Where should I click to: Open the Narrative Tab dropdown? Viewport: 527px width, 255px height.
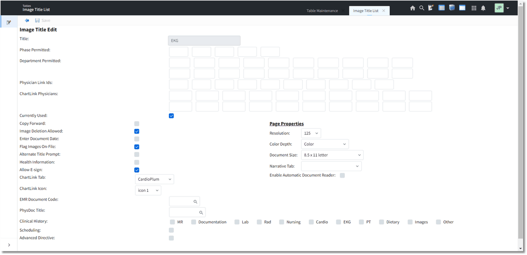pos(331,166)
